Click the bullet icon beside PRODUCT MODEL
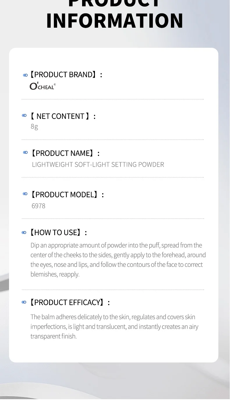Screen dimensions: 230x412 [x=25, y=194]
